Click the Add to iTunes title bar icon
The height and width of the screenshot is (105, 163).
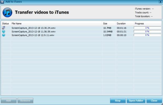pos(2,2)
